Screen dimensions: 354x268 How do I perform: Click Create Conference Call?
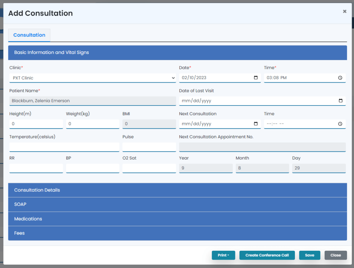click(267, 255)
